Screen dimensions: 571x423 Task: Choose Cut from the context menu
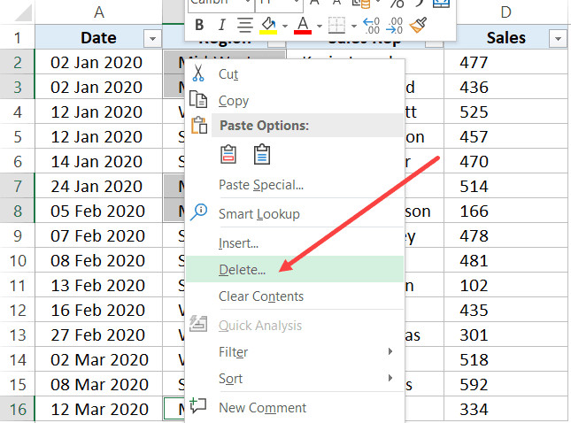228,74
